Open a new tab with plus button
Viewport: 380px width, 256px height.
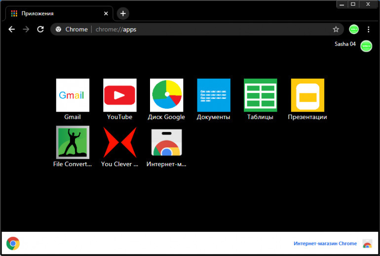click(x=123, y=13)
